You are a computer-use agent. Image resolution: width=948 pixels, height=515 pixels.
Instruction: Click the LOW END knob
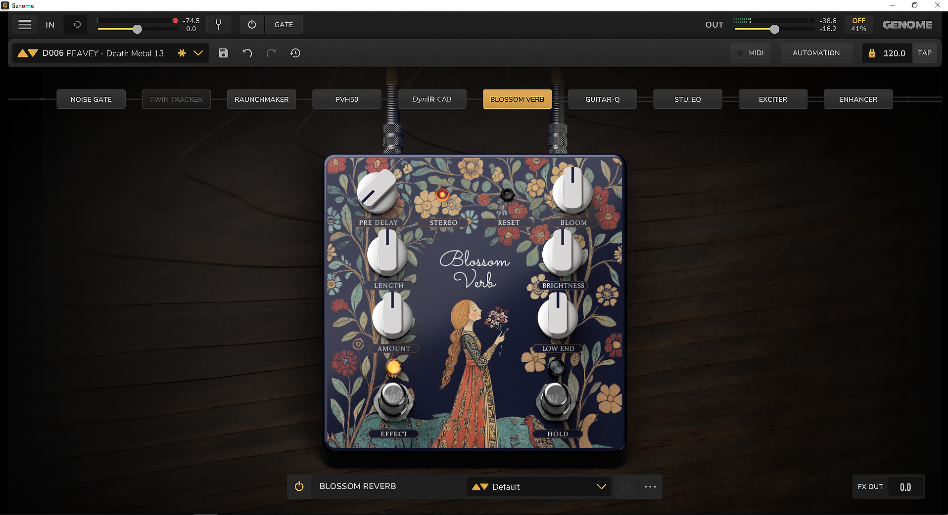(x=558, y=316)
